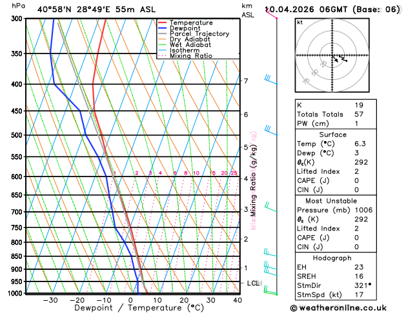
Task: Click the '40' temperature axis label
Action: pos(238,300)
